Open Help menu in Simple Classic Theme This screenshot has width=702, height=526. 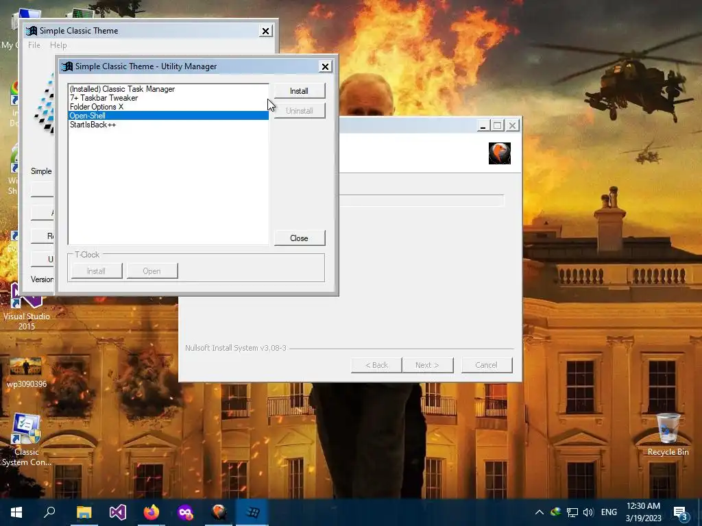coord(58,45)
